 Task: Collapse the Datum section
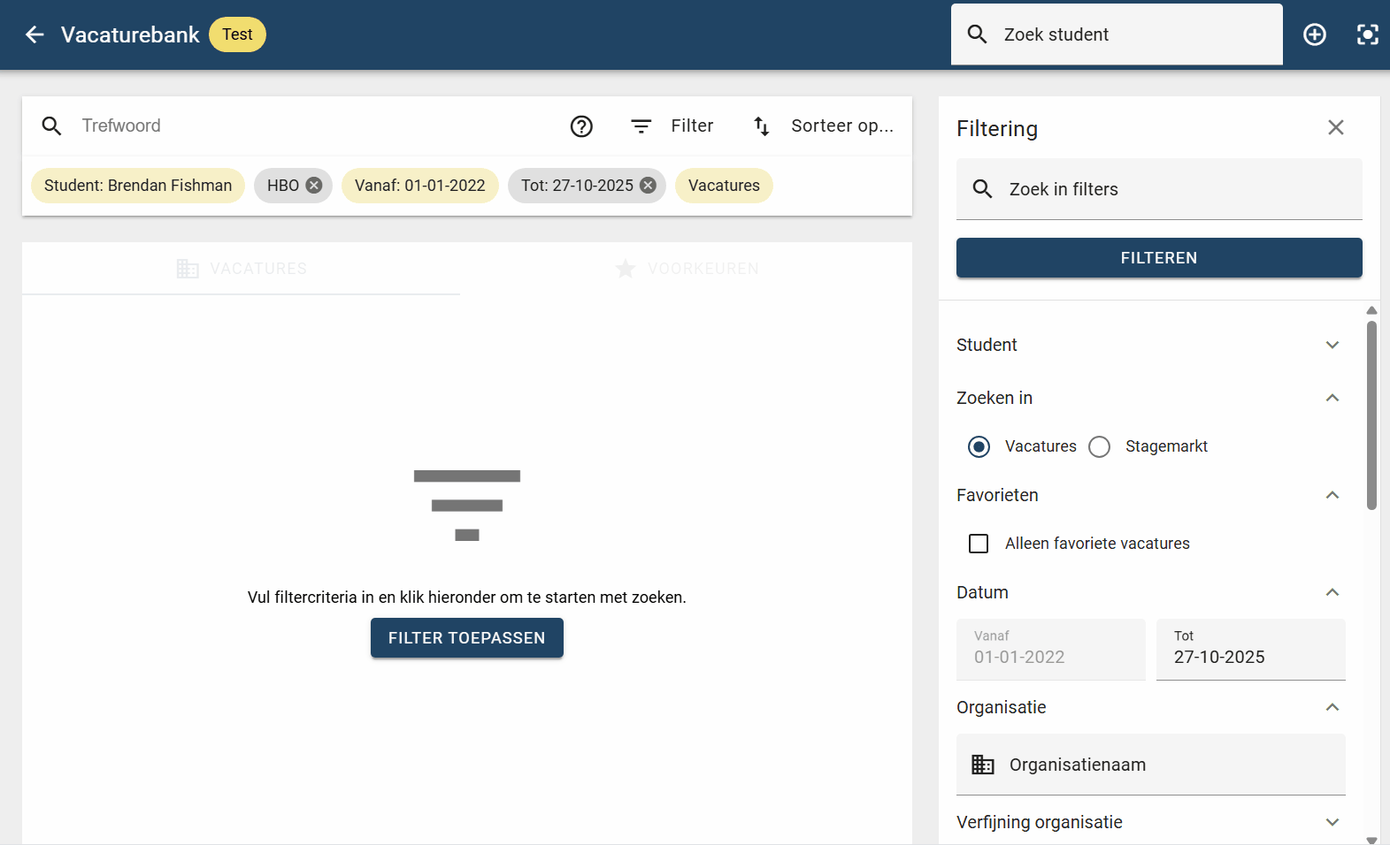[1151, 592]
